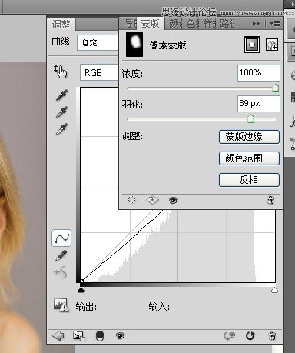This screenshot has height=353, width=295.
Task: Reset curves adjustment to defaults
Action: point(250,335)
